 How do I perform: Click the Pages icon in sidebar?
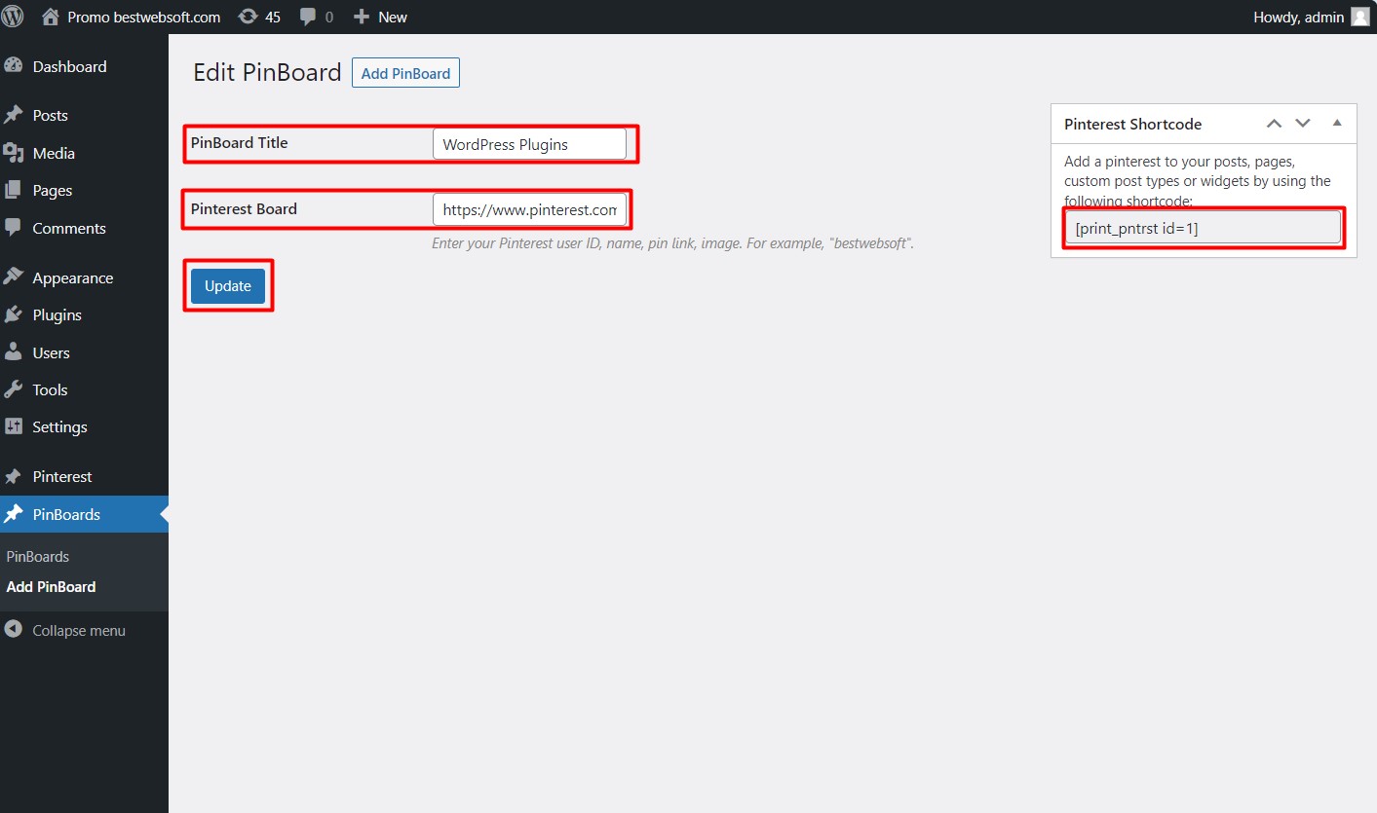(14, 191)
